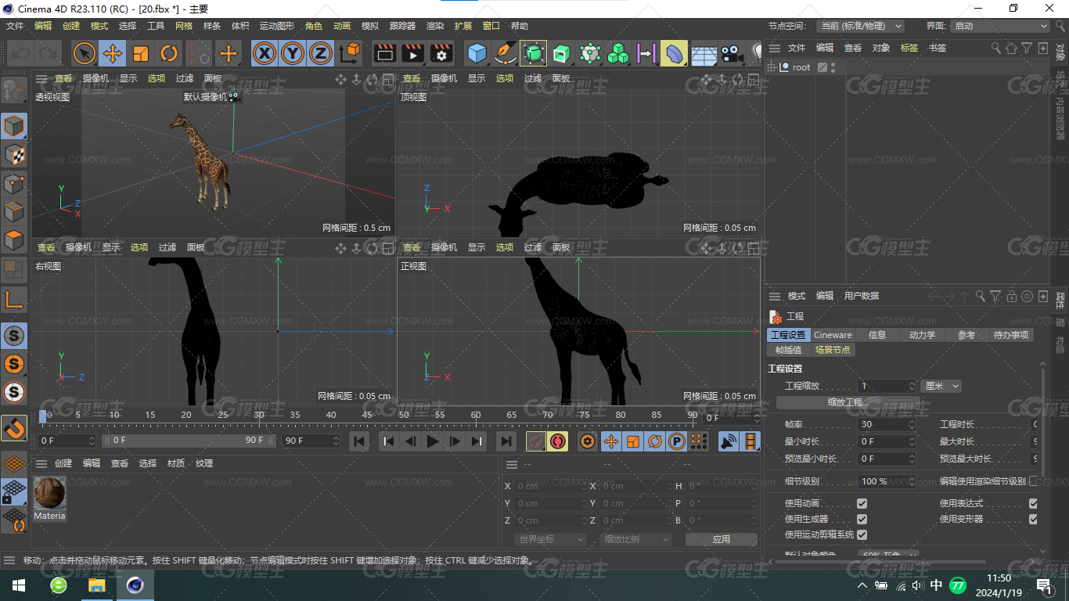Open the 缩放比例 dropdown
The height and width of the screenshot is (601, 1069).
(637, 539)
